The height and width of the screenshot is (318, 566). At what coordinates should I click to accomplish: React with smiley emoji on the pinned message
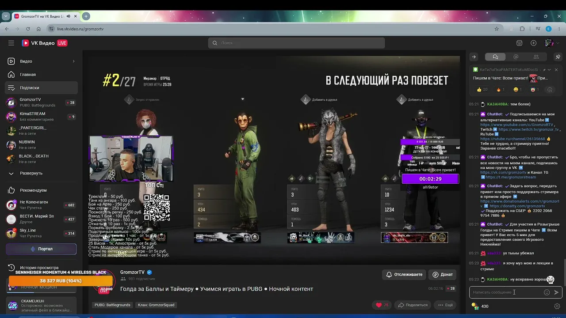click(518, 90)
